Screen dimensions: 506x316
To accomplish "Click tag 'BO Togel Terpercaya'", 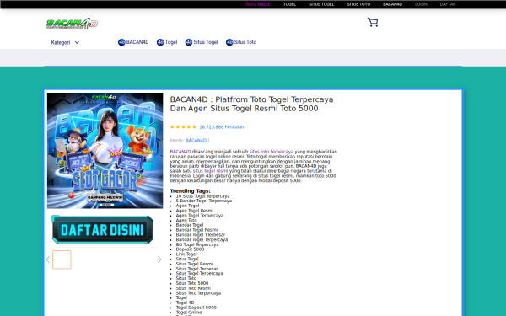I will click(x=197, y=244).
